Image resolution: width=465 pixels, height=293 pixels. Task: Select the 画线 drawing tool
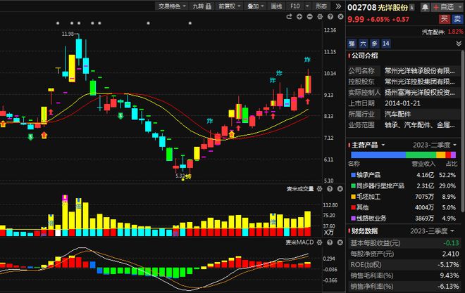pyautogui.click(x=276, y=6)
